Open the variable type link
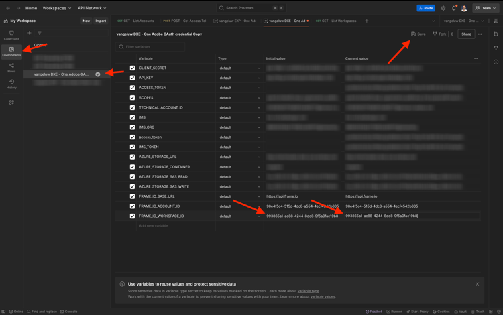This screenshot has height=315, width=503. [x=308, y=291]
